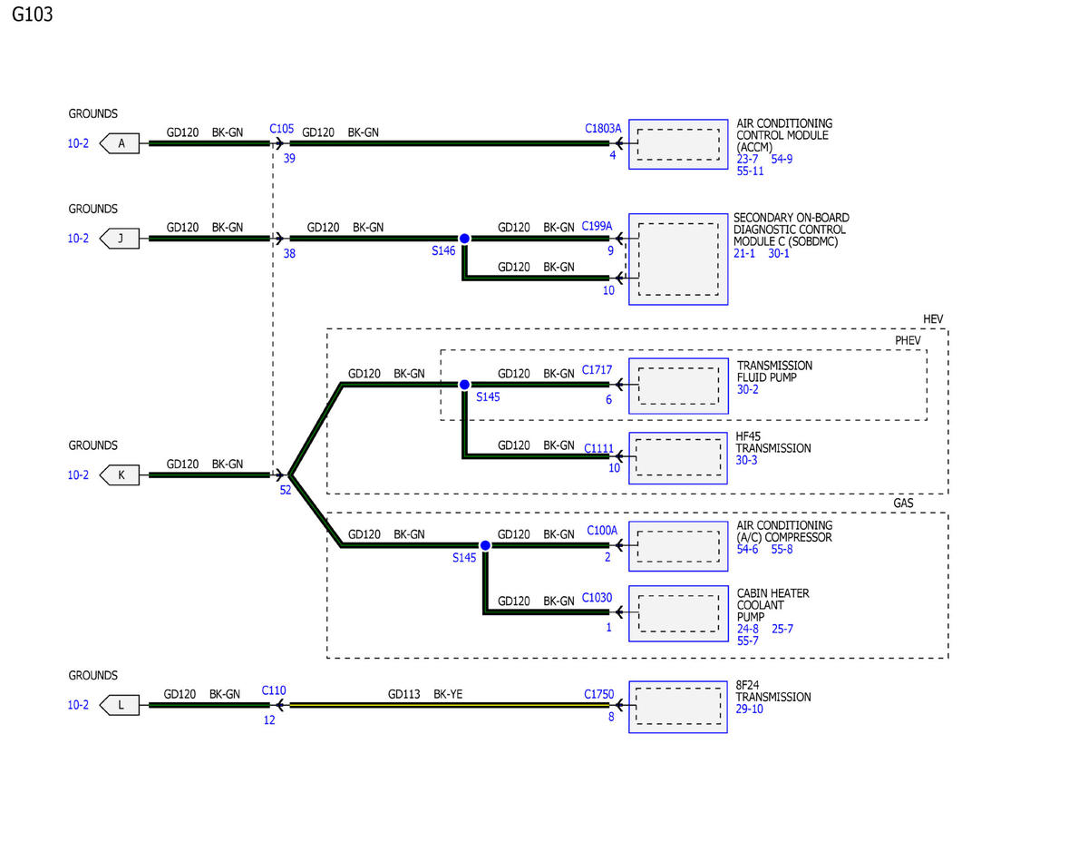Open page reference 21-1 for SOBDMC
This screenshot has height=841, width=1088.
click(743, 254)
